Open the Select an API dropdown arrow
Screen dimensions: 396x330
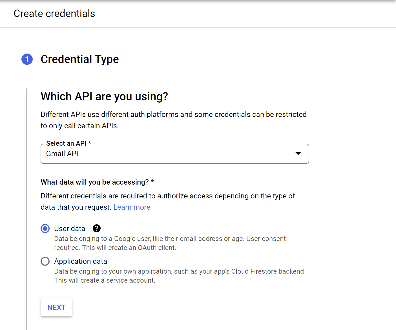298,154
